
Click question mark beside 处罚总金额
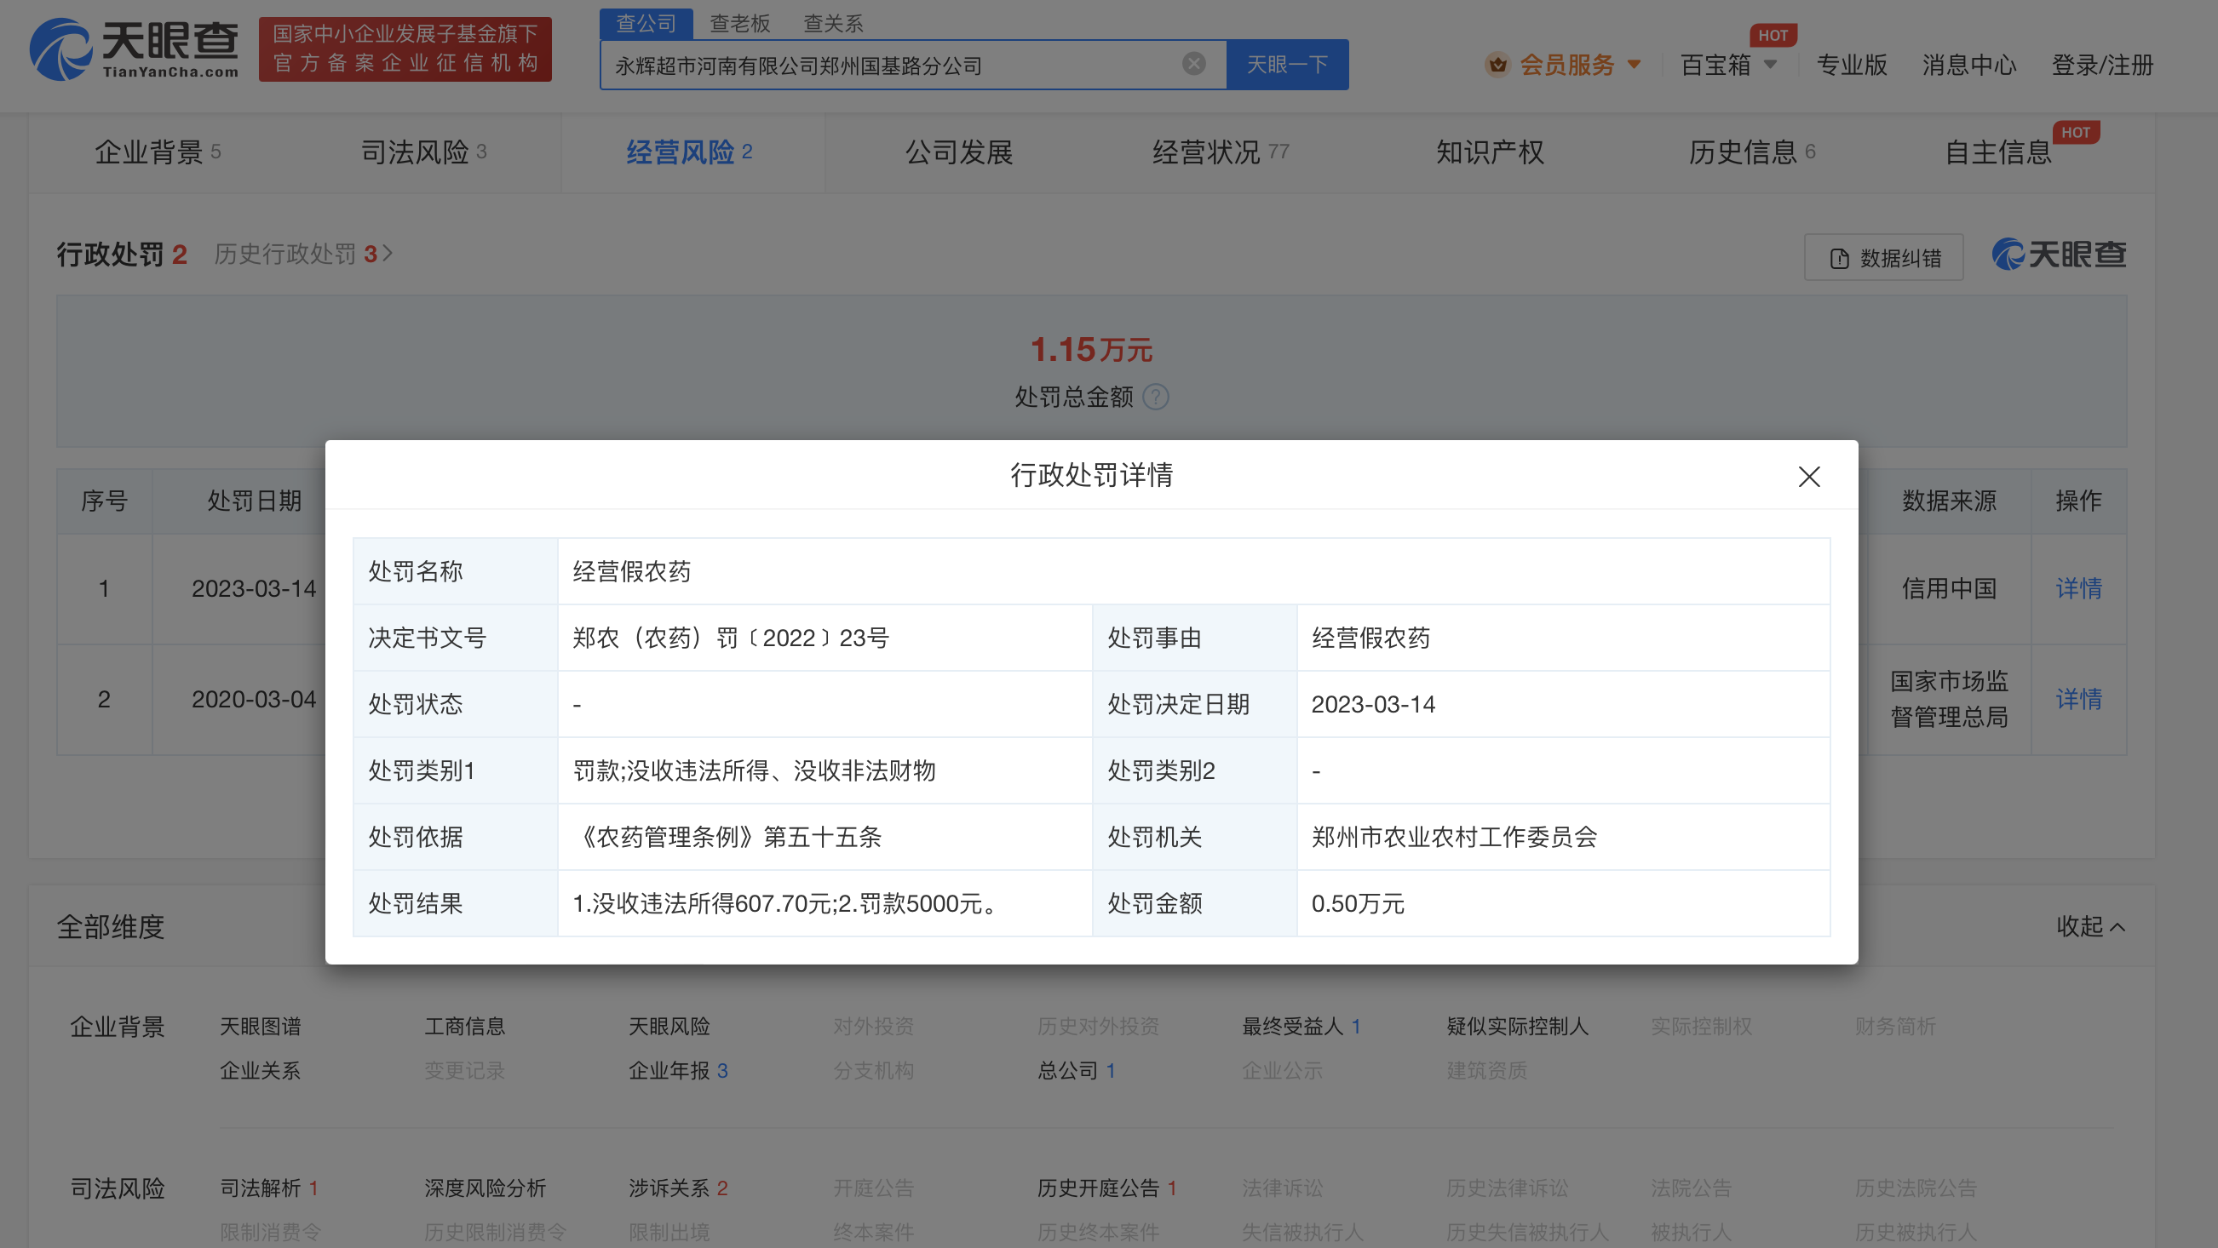[1157, 398]
